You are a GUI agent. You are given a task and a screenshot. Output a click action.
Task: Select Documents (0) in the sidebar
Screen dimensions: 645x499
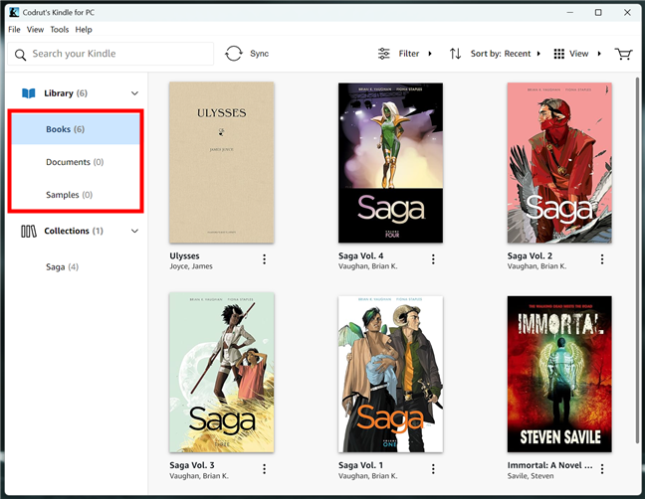pos(76,162)
